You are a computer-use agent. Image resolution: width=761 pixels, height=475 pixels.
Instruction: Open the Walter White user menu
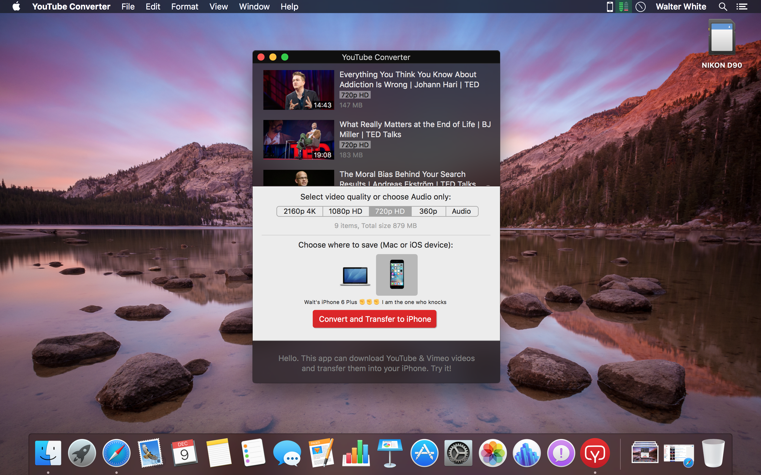point(681,7)
